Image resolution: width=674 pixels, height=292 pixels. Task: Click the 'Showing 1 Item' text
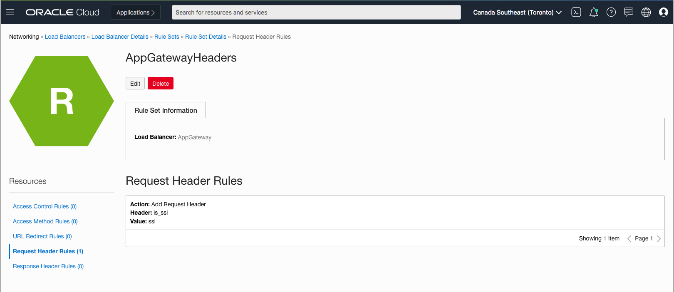pyautogui.click(x=599, y=238)
